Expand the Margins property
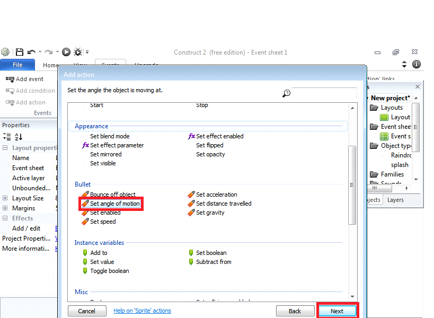This screenshot has width=434, height=318. pyautogui.click(x=5, y=208)
